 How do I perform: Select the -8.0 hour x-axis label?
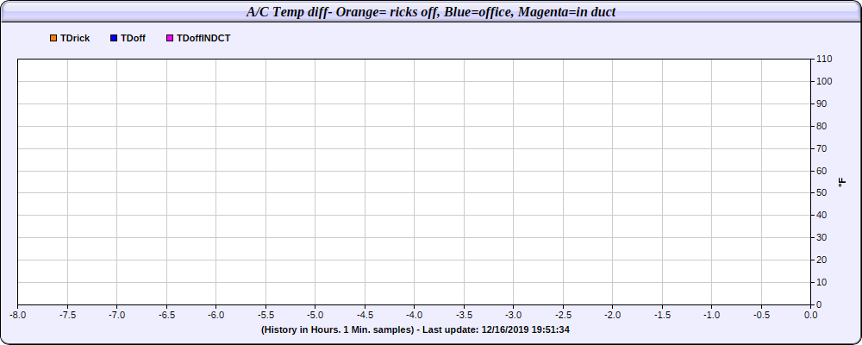coord(18,316)
